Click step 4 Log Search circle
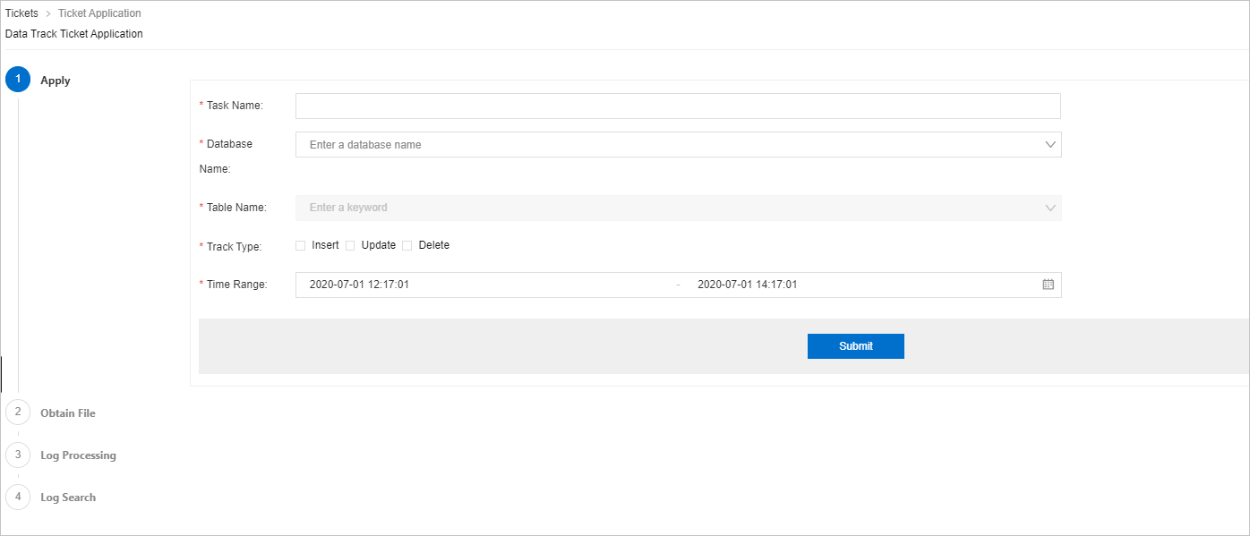 pos(18,497)
